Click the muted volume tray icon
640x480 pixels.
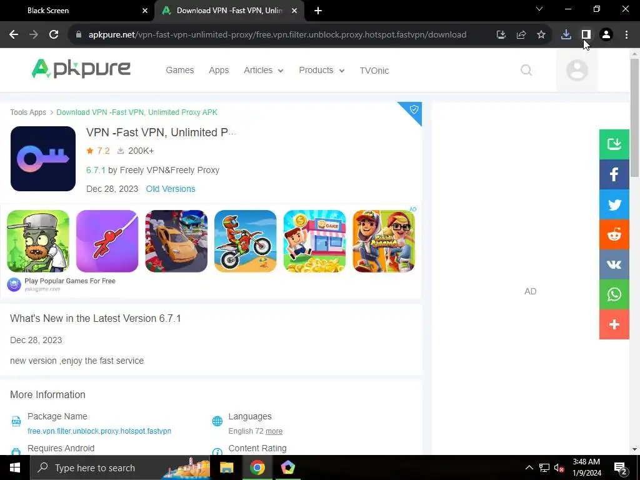[x=559, y=467]
